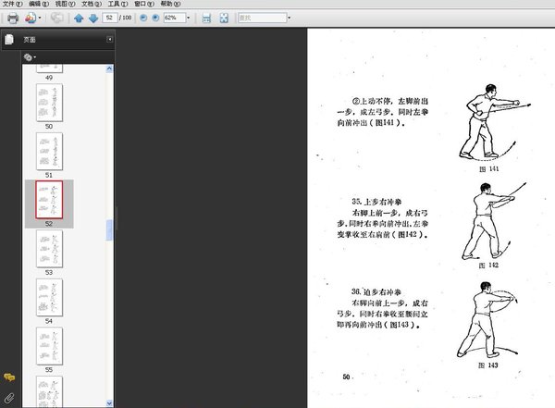Click the scrolling pages/fit width icon
The height and width of the screenshot is (408, 555).
pos(206,18)
